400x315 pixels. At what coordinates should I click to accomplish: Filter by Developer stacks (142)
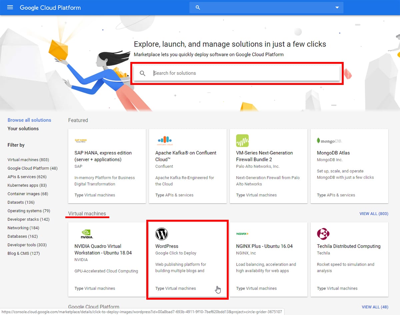(28, 219)
